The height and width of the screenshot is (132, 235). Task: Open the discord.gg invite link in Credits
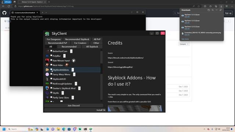[120, 67]
